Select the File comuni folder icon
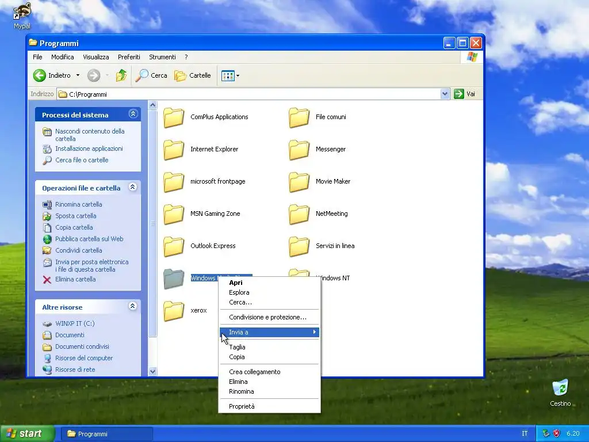589x442 pixels. coord(299,117)
